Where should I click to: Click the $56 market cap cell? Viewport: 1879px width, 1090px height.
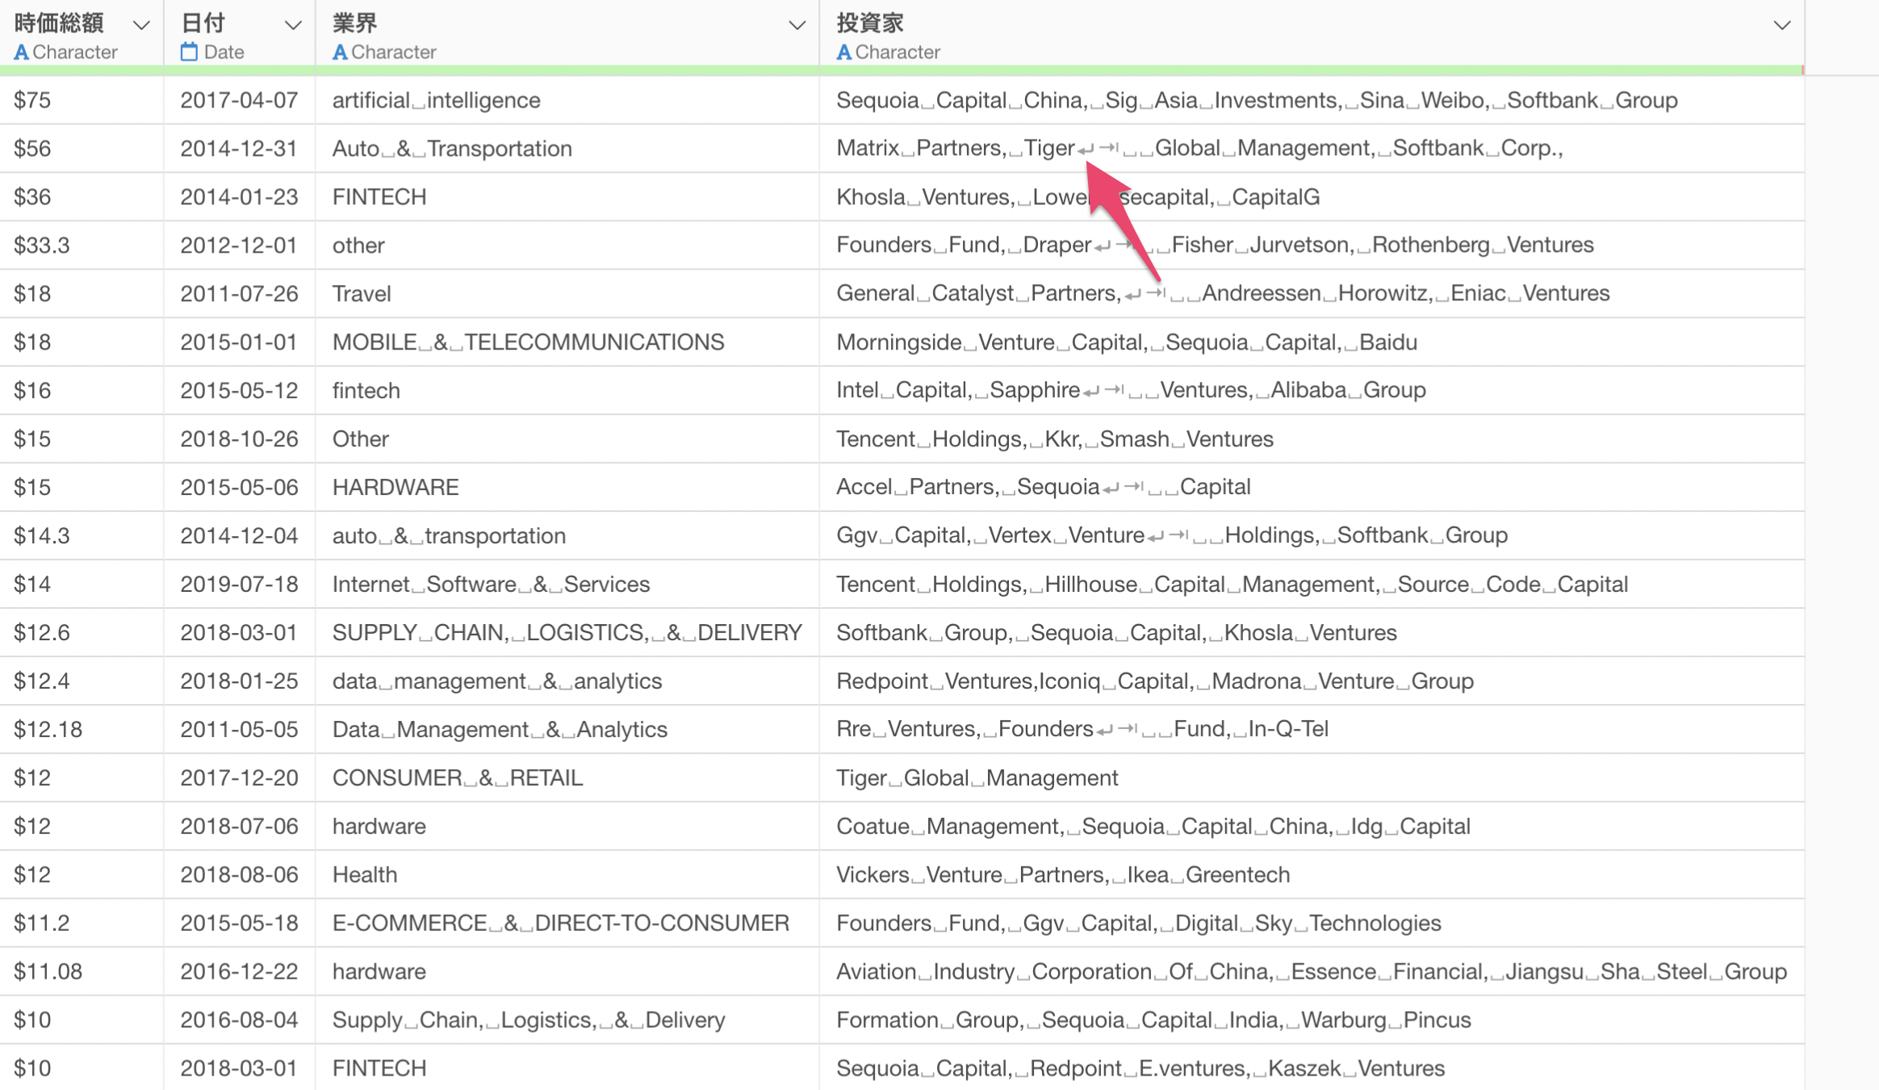(82, 149)
